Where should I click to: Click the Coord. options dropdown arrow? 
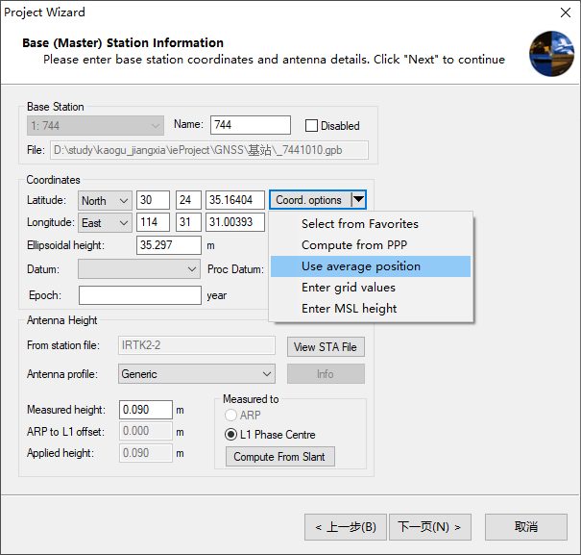pyautogui.click(x=358, y=200)
